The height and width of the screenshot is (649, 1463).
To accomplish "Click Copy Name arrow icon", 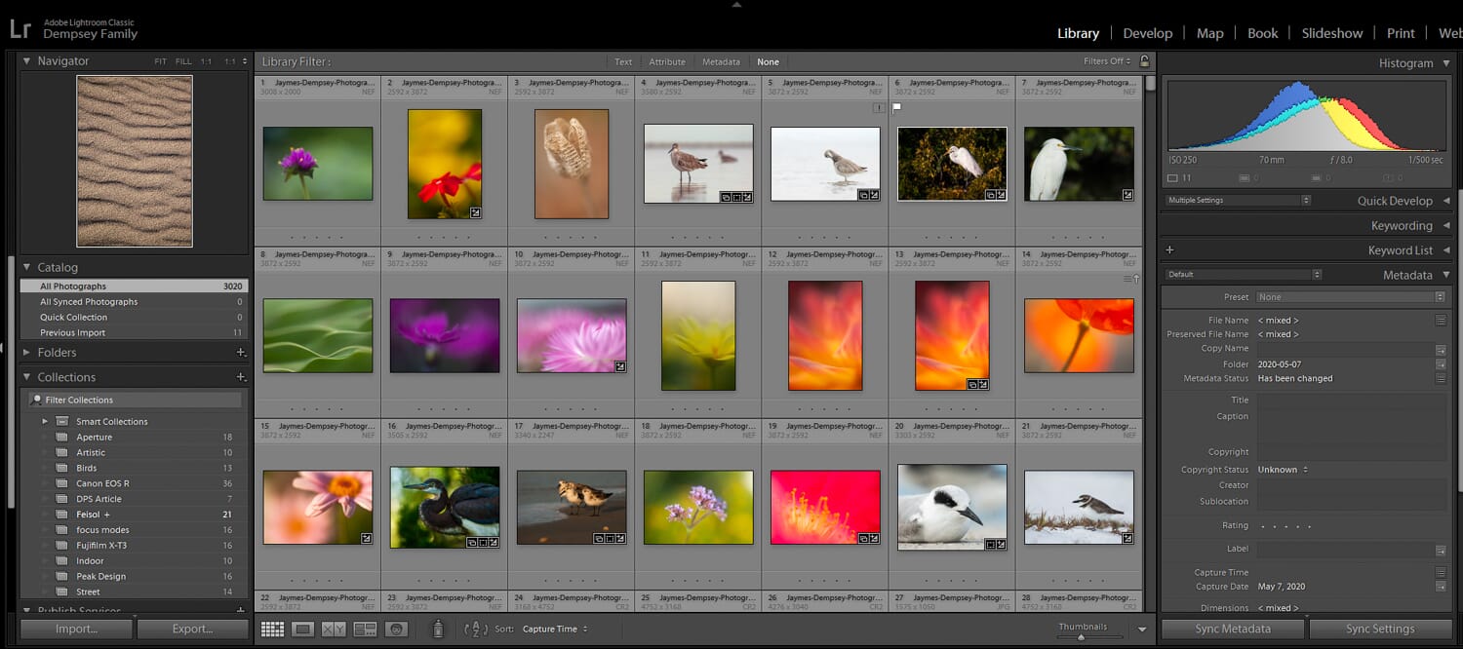I will [x=1440, y=349].
